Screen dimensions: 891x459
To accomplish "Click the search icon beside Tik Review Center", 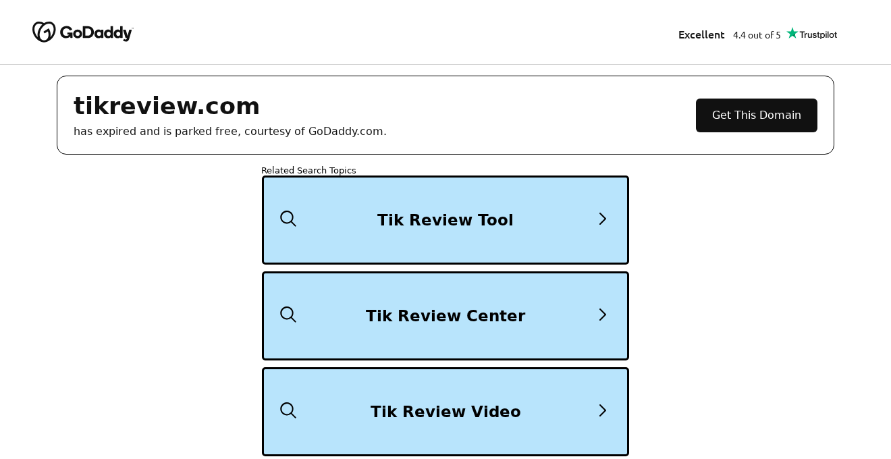I will 288,315.
